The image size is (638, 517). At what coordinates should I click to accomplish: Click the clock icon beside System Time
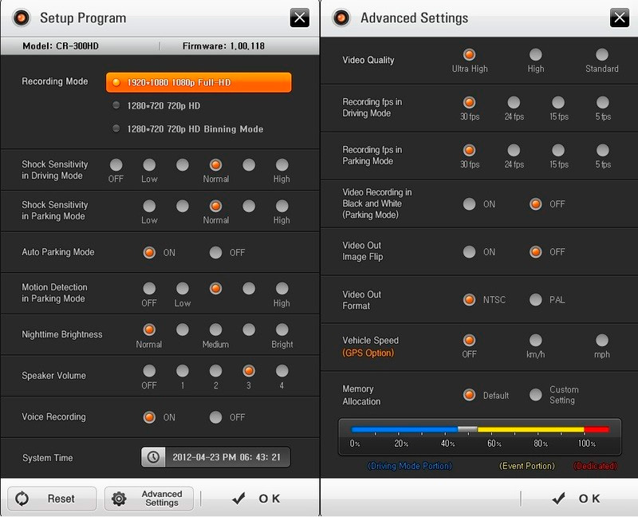pos(153,456)
